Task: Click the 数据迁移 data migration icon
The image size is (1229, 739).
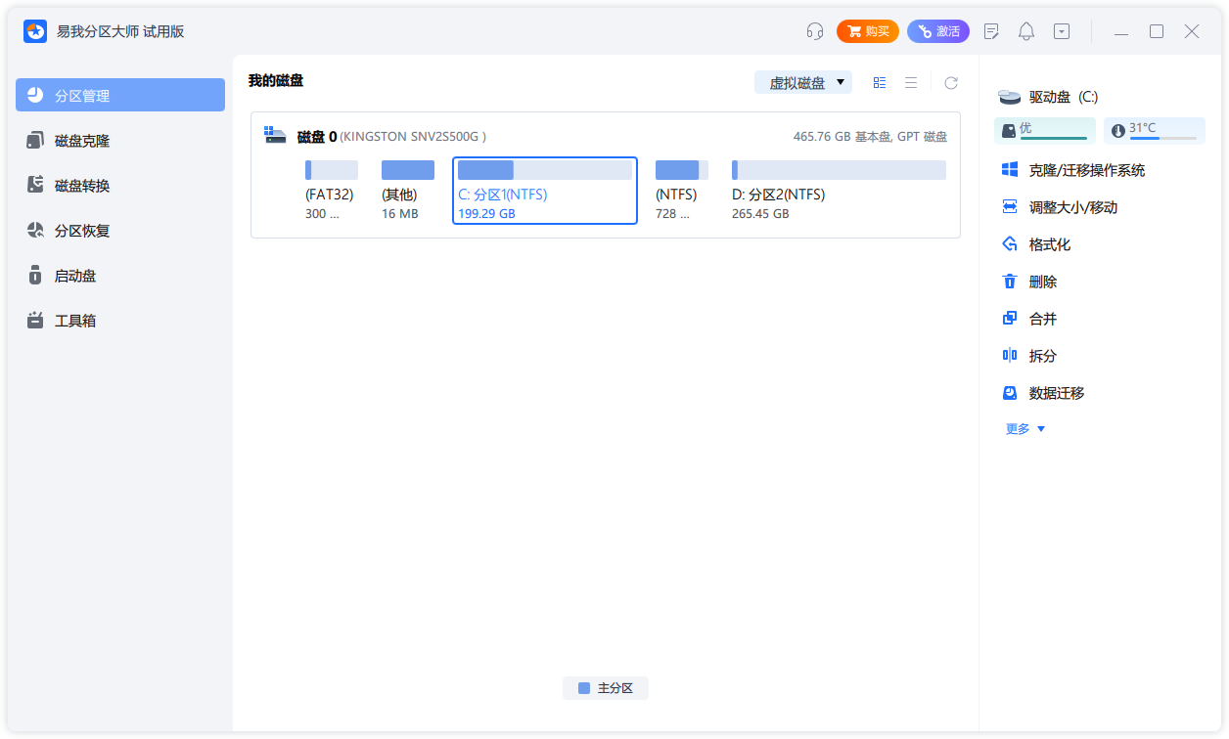Action: [1009, 392]
